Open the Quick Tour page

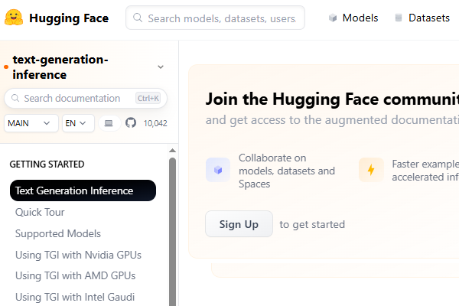[x=40, y=213]
